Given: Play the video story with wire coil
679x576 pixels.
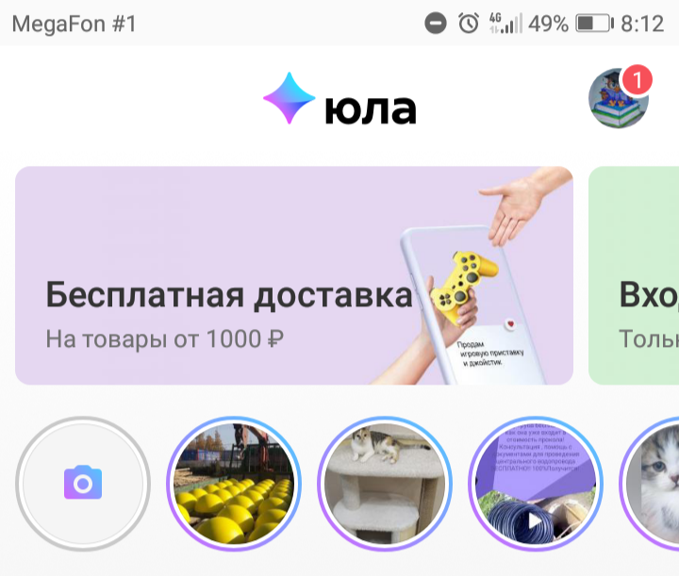Looking at the screenshot, I should 536,484.
